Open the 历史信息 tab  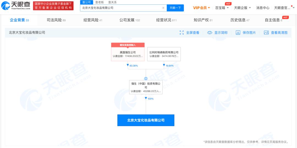coord(240,20)
